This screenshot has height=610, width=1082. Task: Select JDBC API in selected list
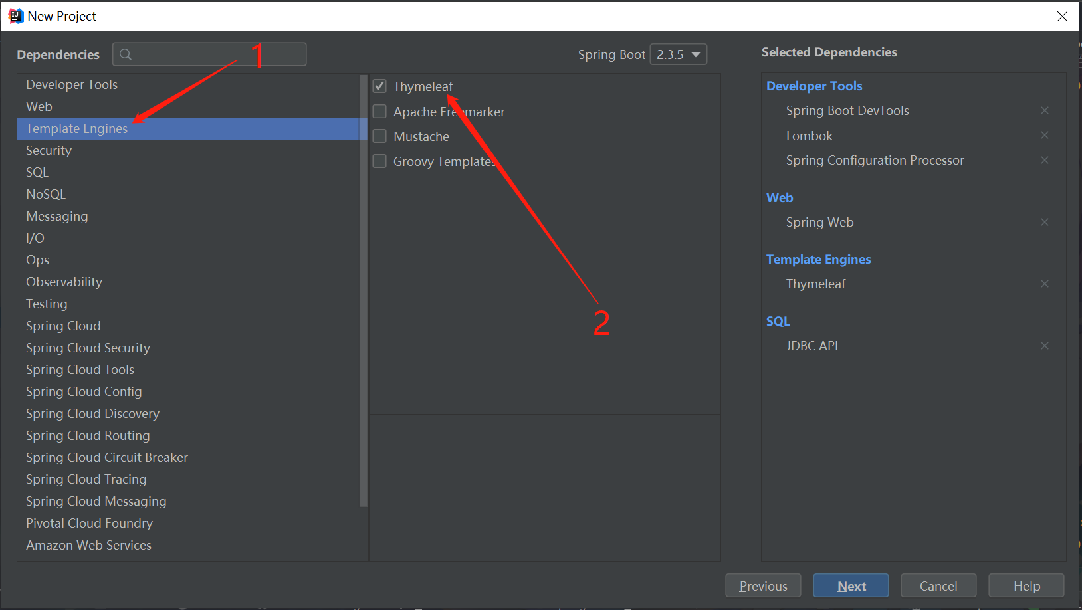click(x=811, y=346)
